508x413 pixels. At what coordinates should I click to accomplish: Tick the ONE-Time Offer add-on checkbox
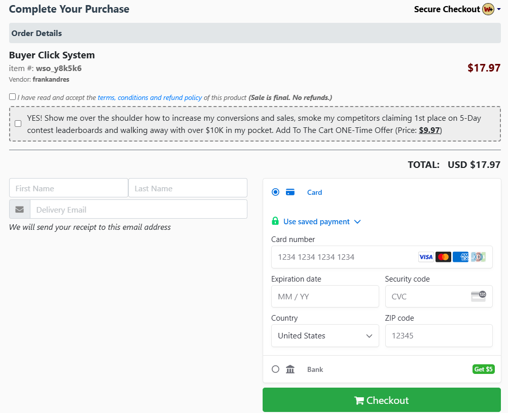tap(18, 123)
